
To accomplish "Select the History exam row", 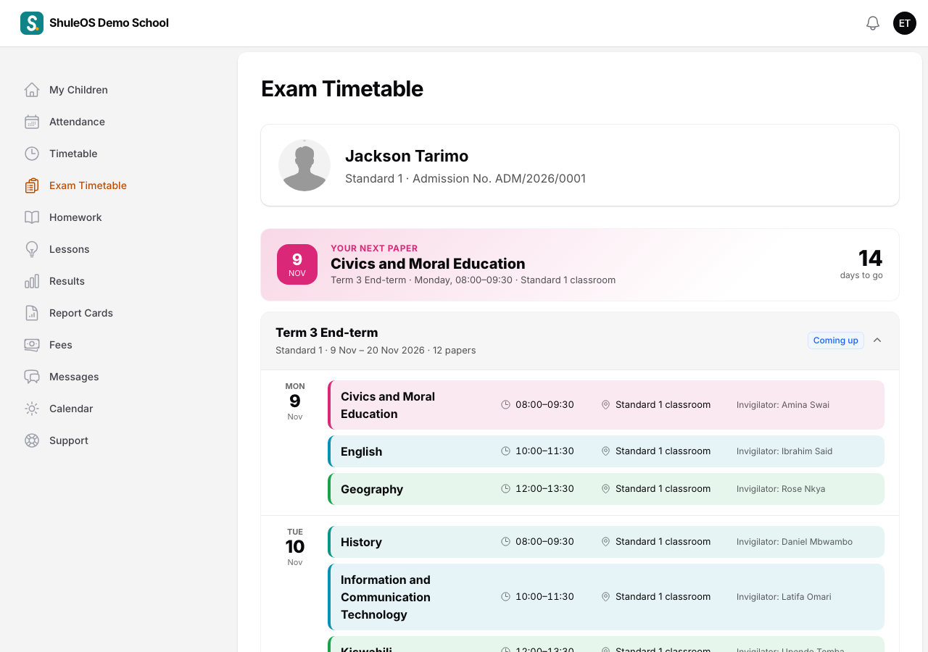I will click(606, 542).
